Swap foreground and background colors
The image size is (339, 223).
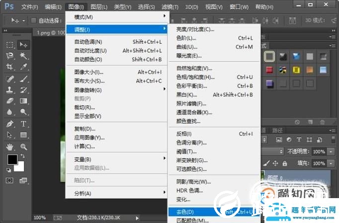22,156
